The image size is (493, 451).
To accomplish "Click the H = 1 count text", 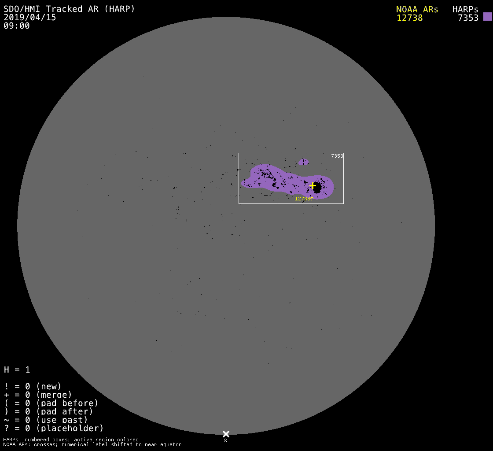I will tap(17, 370).
